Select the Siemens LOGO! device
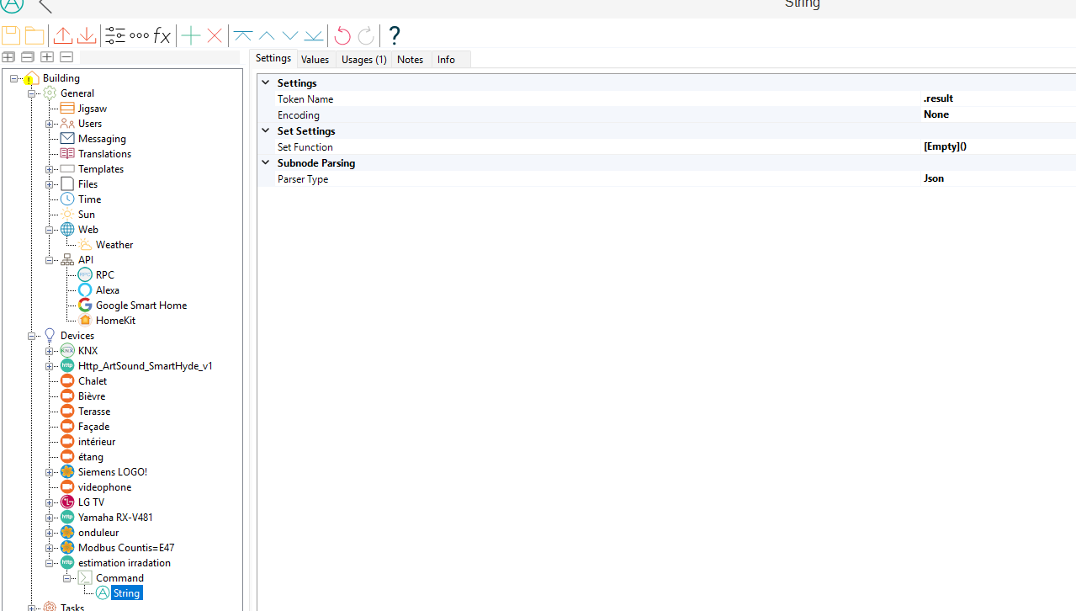Viewport: 1076px width, 611px height. tap(112, 472)
